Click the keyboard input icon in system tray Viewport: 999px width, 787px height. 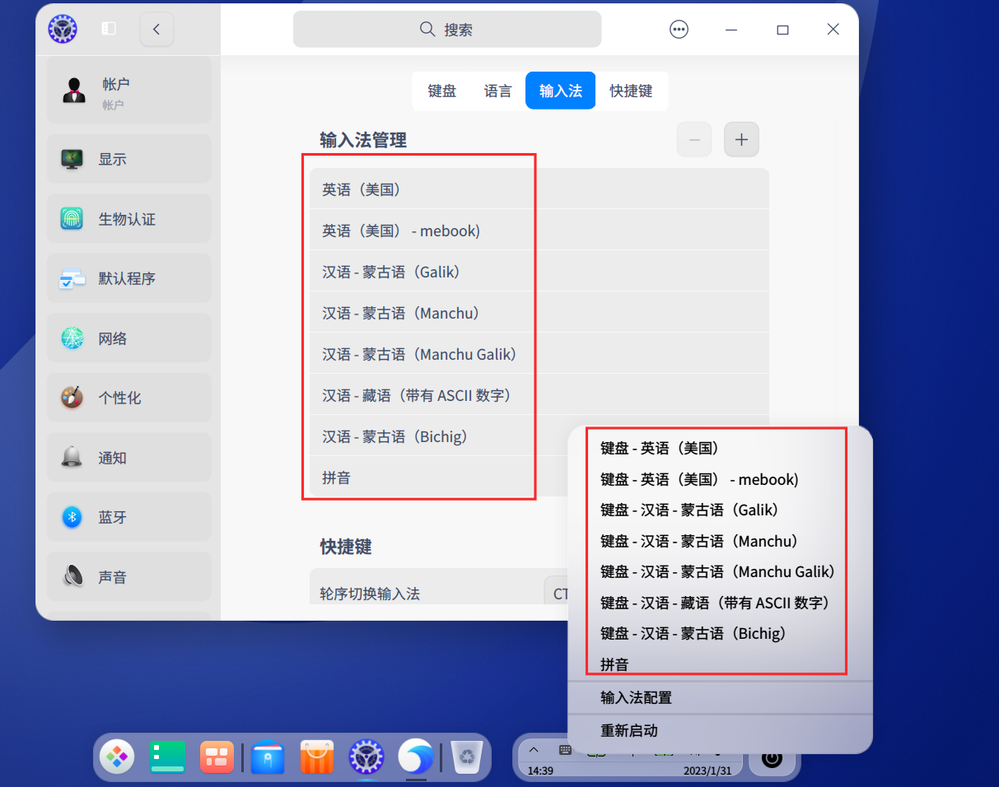(565, 749)
